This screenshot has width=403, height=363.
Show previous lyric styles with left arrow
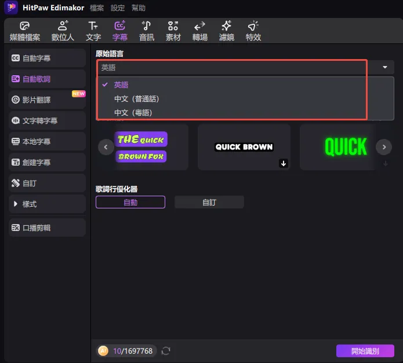pyautogui.click(x=106, y=147)
